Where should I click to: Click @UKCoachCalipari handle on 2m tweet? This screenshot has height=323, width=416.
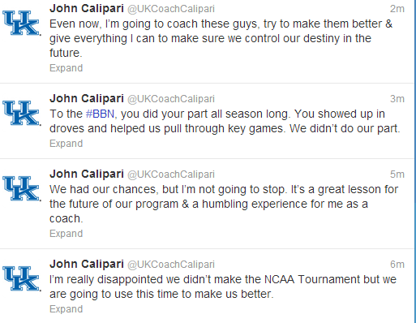click(x=171, y=9)
